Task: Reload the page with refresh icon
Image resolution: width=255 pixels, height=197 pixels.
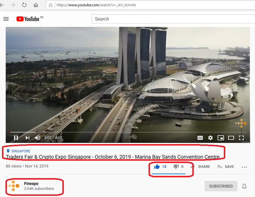Action: pyautogui.click(x=24, y=5)
